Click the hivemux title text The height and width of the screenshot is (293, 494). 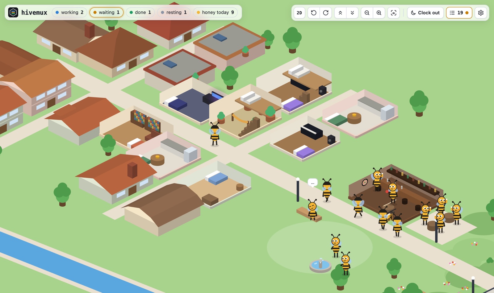coord(34,12)
